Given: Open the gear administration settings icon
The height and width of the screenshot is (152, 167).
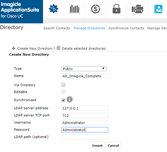Looking at the screenshot, I should [x=54, y=9].
